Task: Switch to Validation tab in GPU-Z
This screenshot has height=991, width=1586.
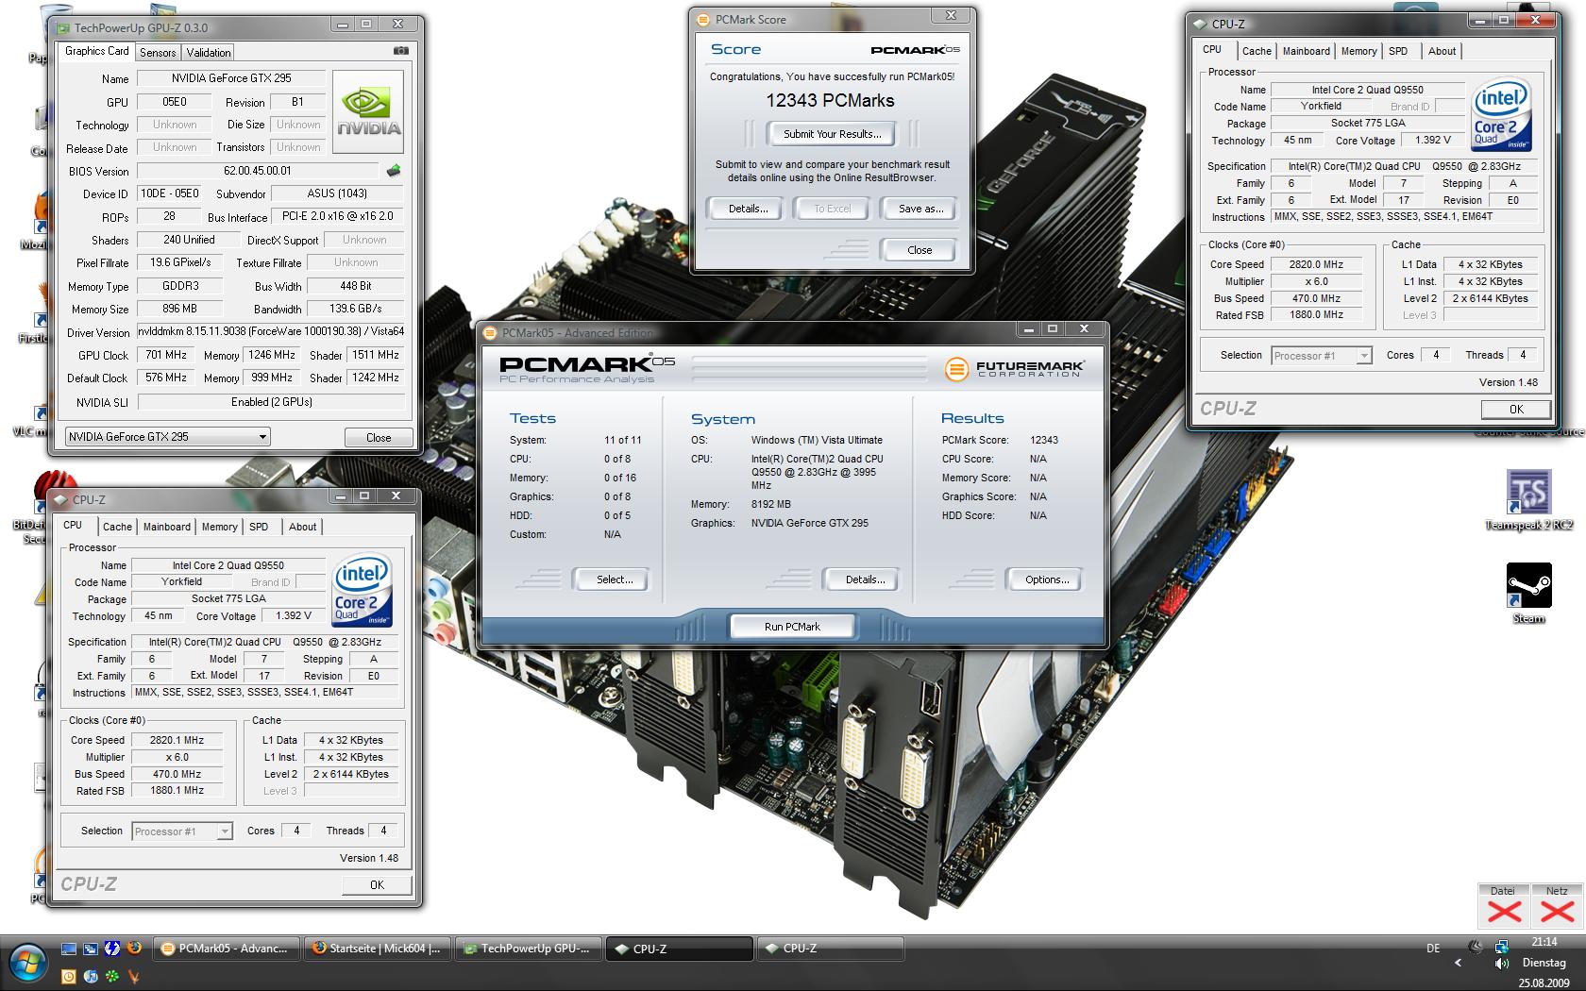Action: (208, 53)
